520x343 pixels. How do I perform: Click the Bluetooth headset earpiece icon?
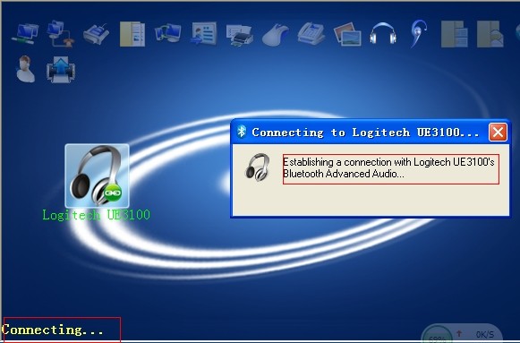tap(419, 33)
